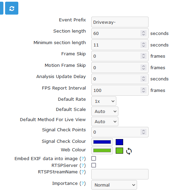
Task: Open help question mark next to Importance
Action: click(x=83, y=184)
